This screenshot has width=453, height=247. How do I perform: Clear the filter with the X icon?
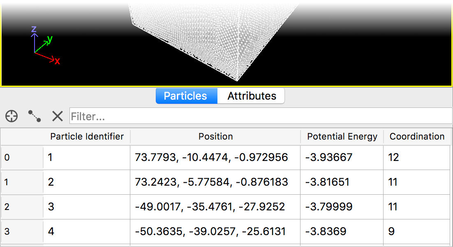(58, 117)
